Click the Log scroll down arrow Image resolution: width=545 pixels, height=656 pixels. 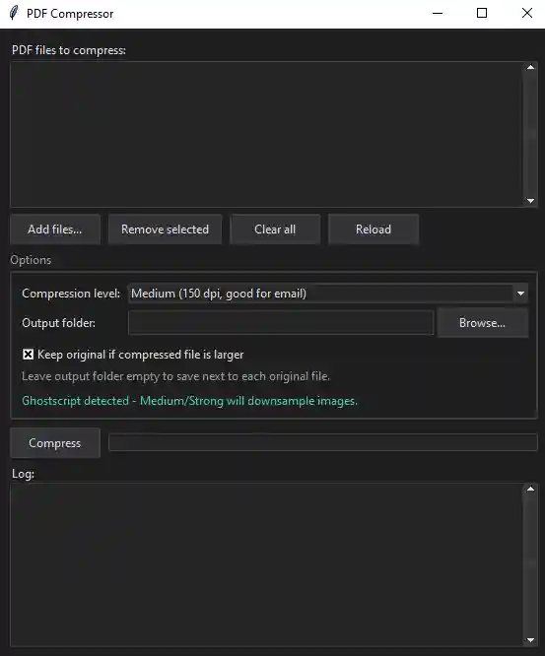[x=530, y=640]
